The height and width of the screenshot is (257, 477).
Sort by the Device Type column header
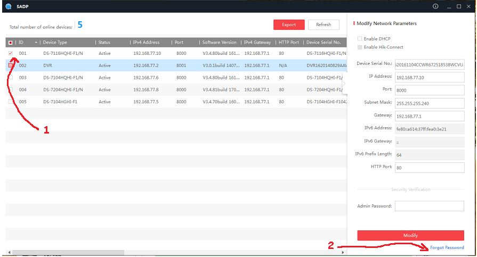pos(55,42)
